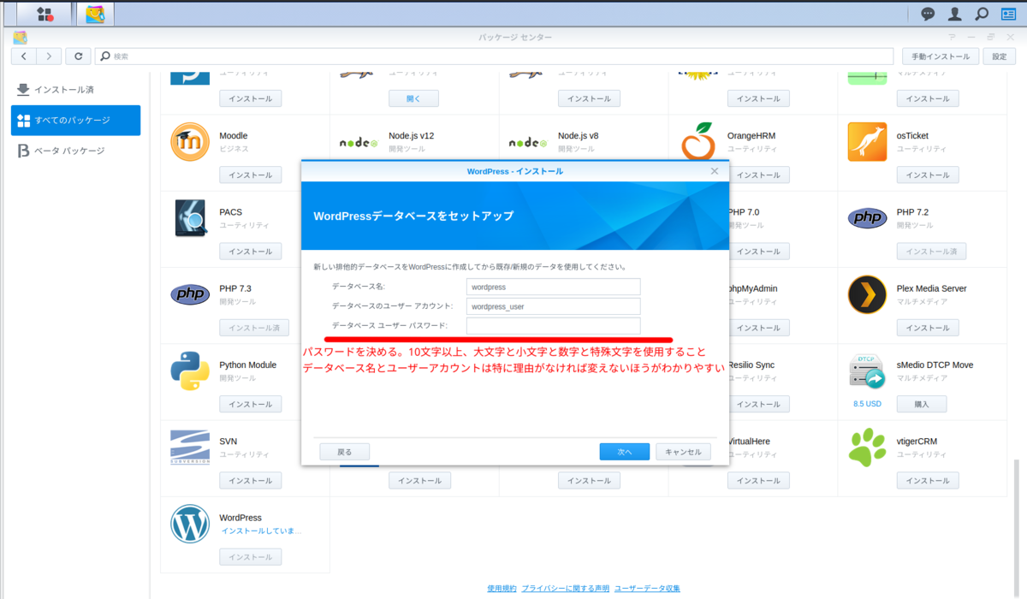The height and width of the screenshot is (599, 1027).
Task: Open the DSM search magnifier icon
Action: (982, 14)
